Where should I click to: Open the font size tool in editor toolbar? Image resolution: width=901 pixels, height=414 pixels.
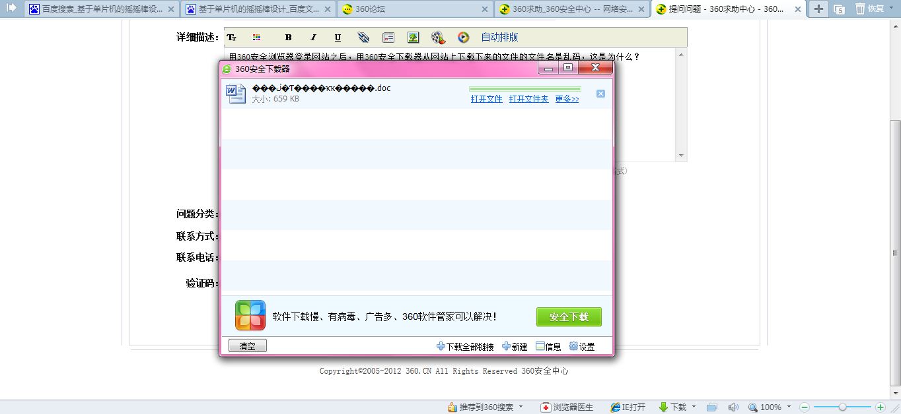(x=231, y=38)
